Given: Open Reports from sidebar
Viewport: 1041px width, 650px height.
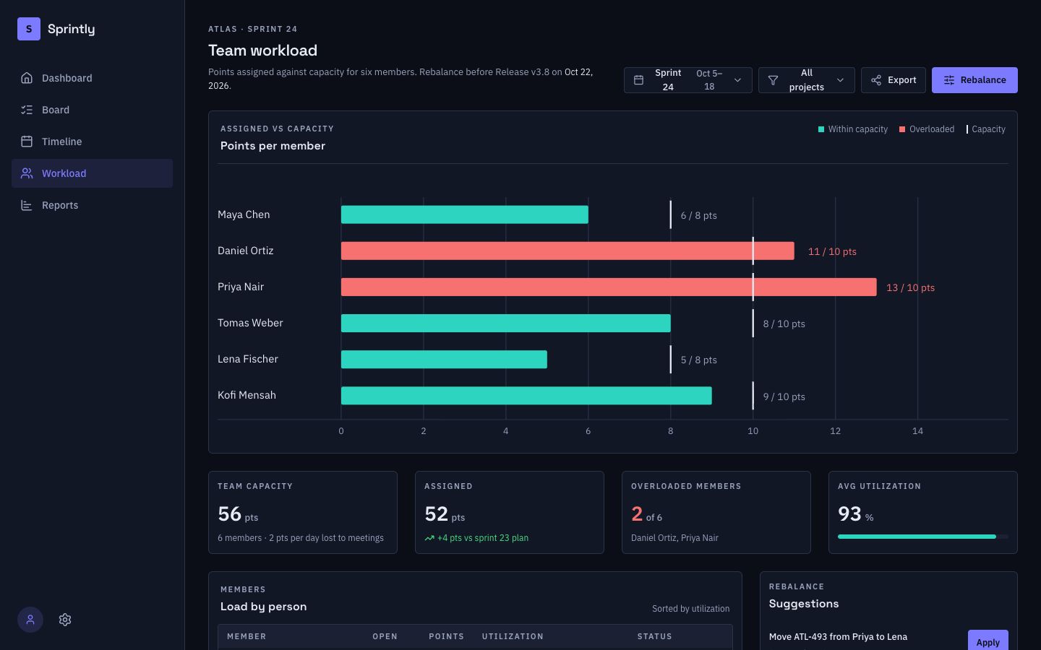Looking at the screenshot, I should tap(92, 205).
